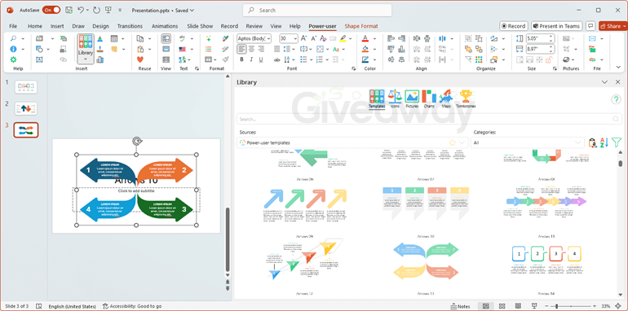Expand the Font Color dropdown arrow
628x311 pixels.
[x=374, y=38]
